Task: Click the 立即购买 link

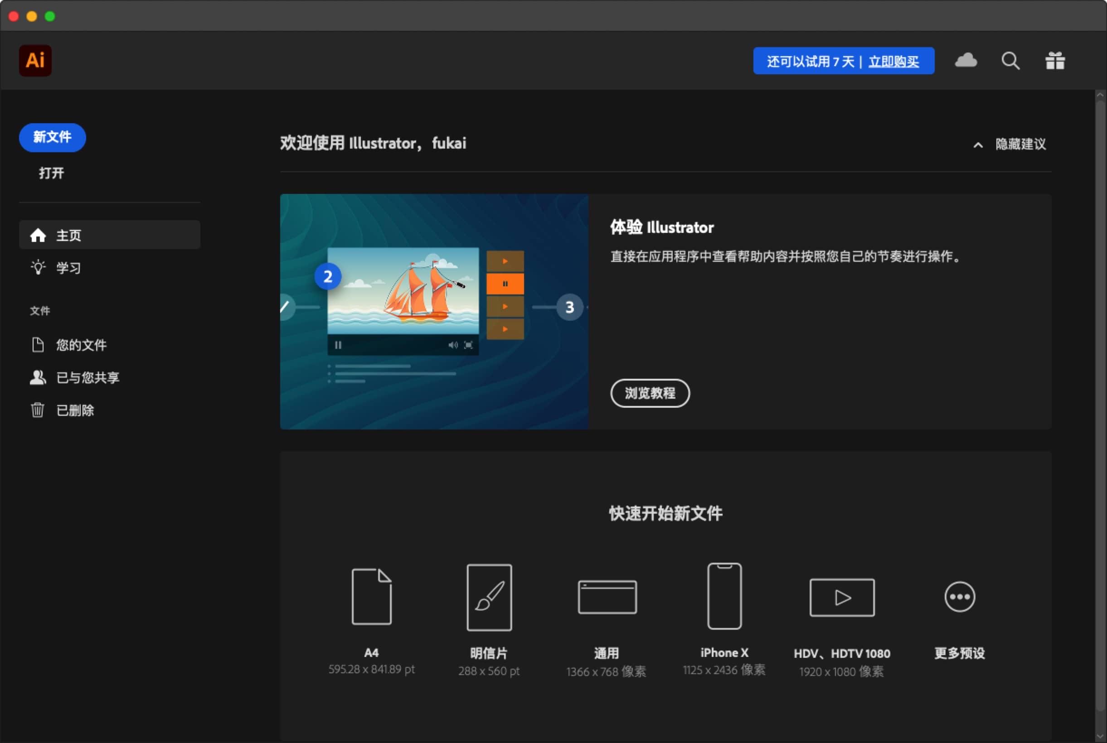Action: (893, 61)
